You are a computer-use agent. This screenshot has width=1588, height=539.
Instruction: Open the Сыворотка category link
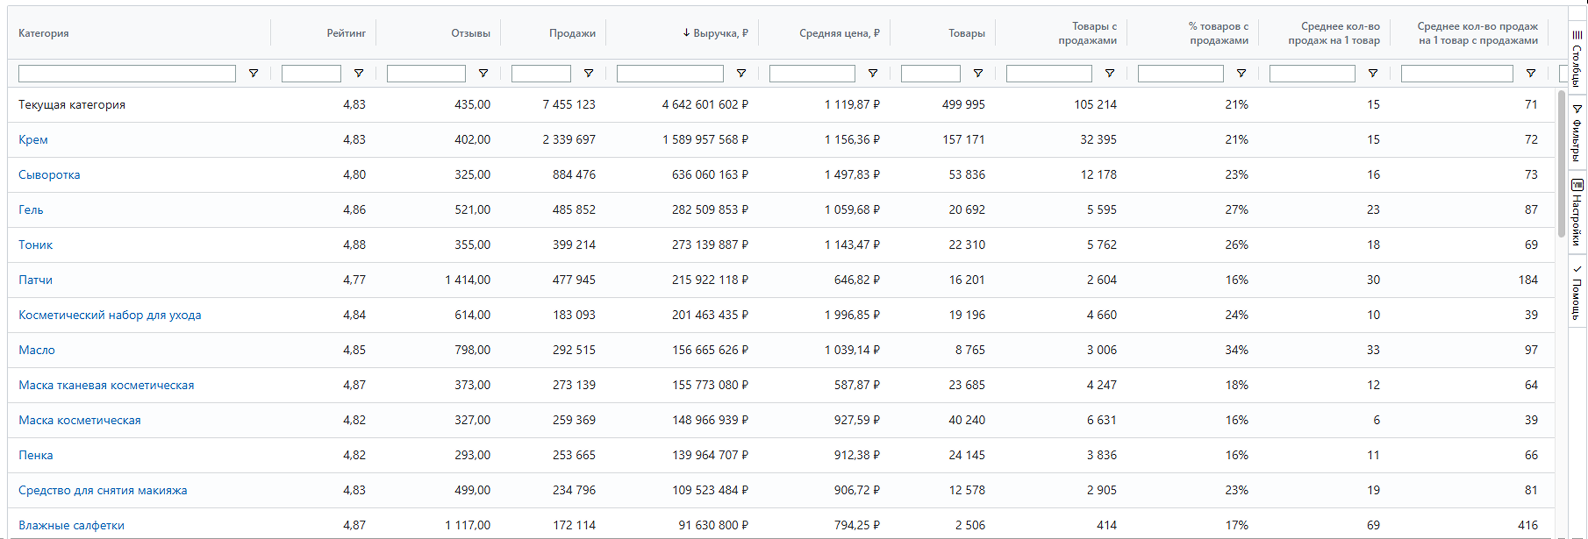click(49, 175)
